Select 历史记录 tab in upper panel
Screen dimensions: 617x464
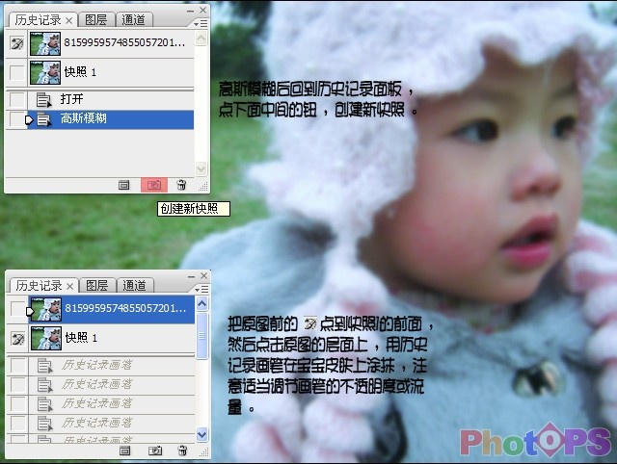tap(38, 20)
